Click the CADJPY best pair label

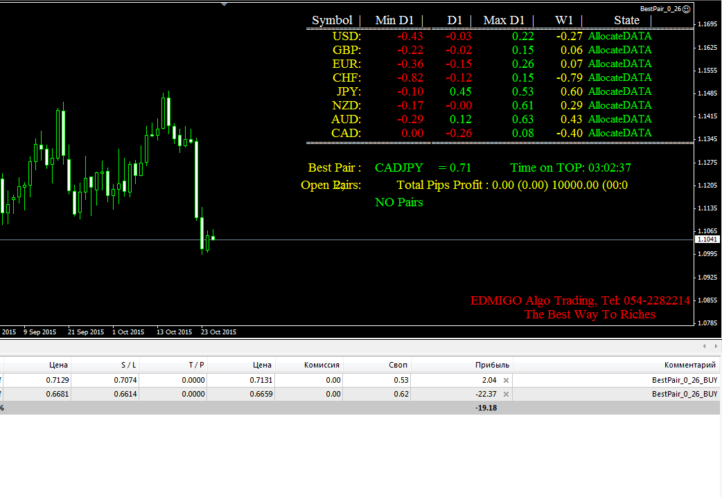(x=398, y=168)
